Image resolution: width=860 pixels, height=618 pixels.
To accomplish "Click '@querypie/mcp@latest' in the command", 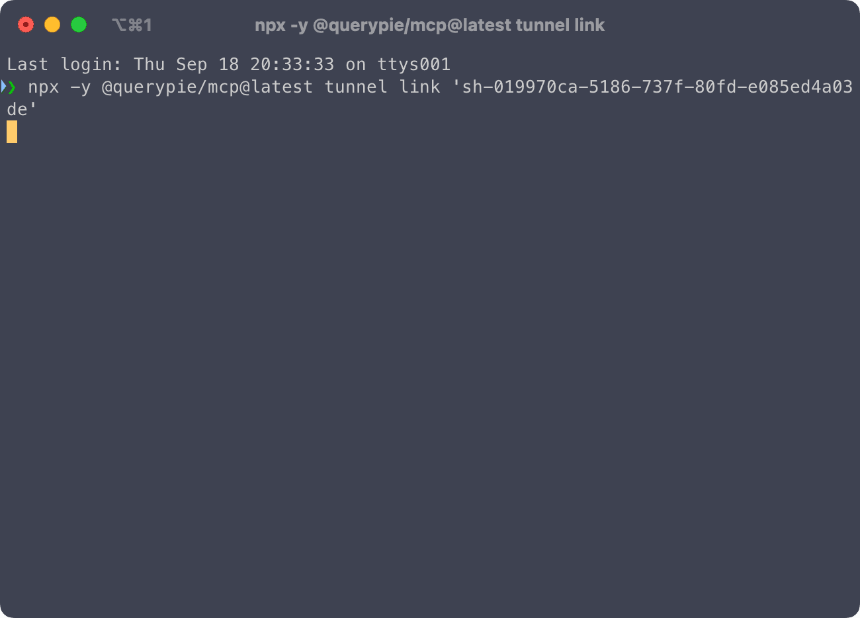I will point(207,87).
